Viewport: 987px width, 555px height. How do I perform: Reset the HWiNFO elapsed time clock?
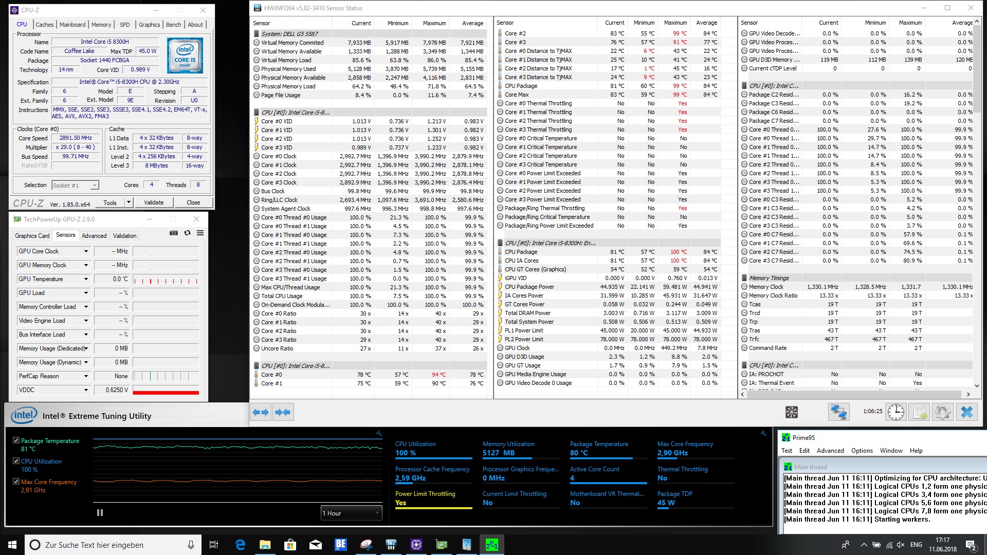click(x=895, y=412)
